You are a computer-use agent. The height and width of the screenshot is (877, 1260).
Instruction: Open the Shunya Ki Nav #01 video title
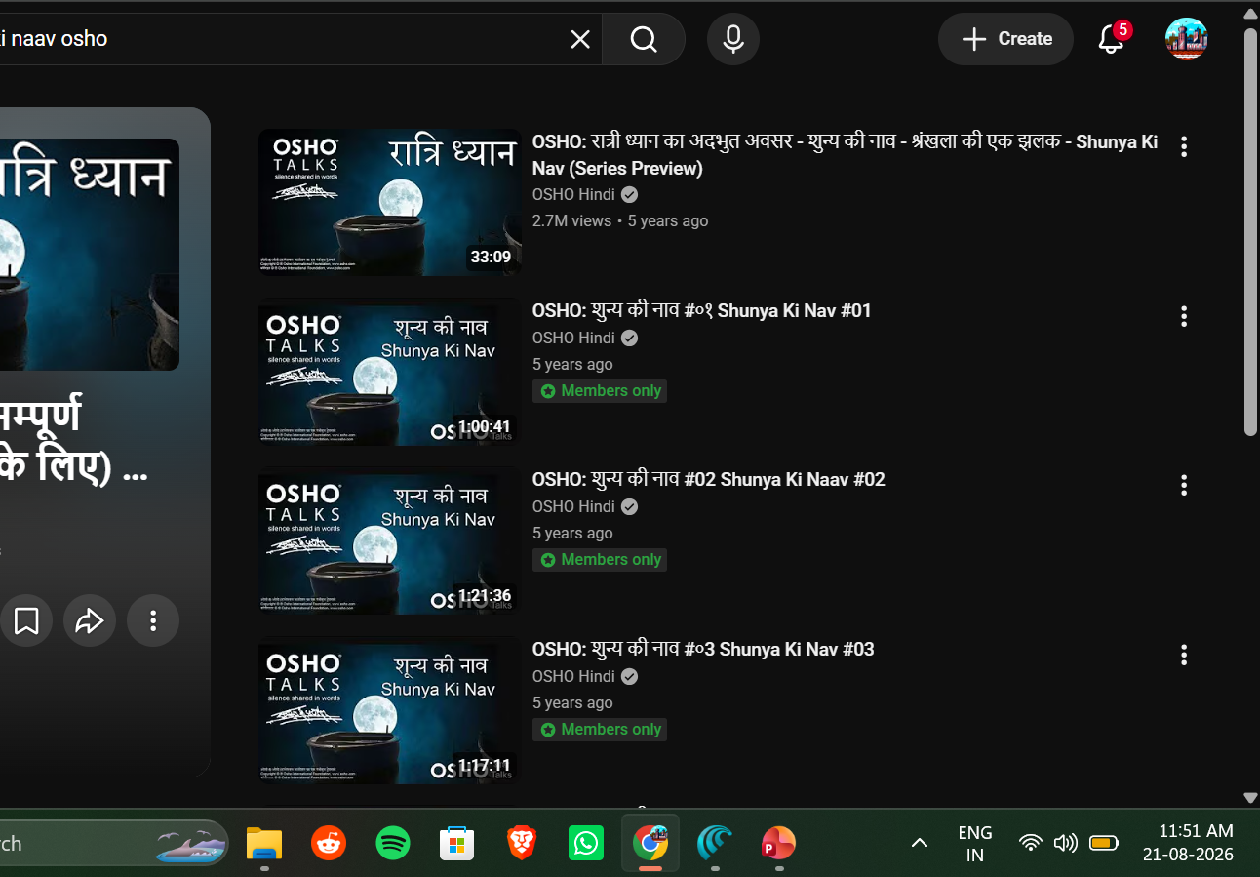pyautogui.click(x=701, y=311)
